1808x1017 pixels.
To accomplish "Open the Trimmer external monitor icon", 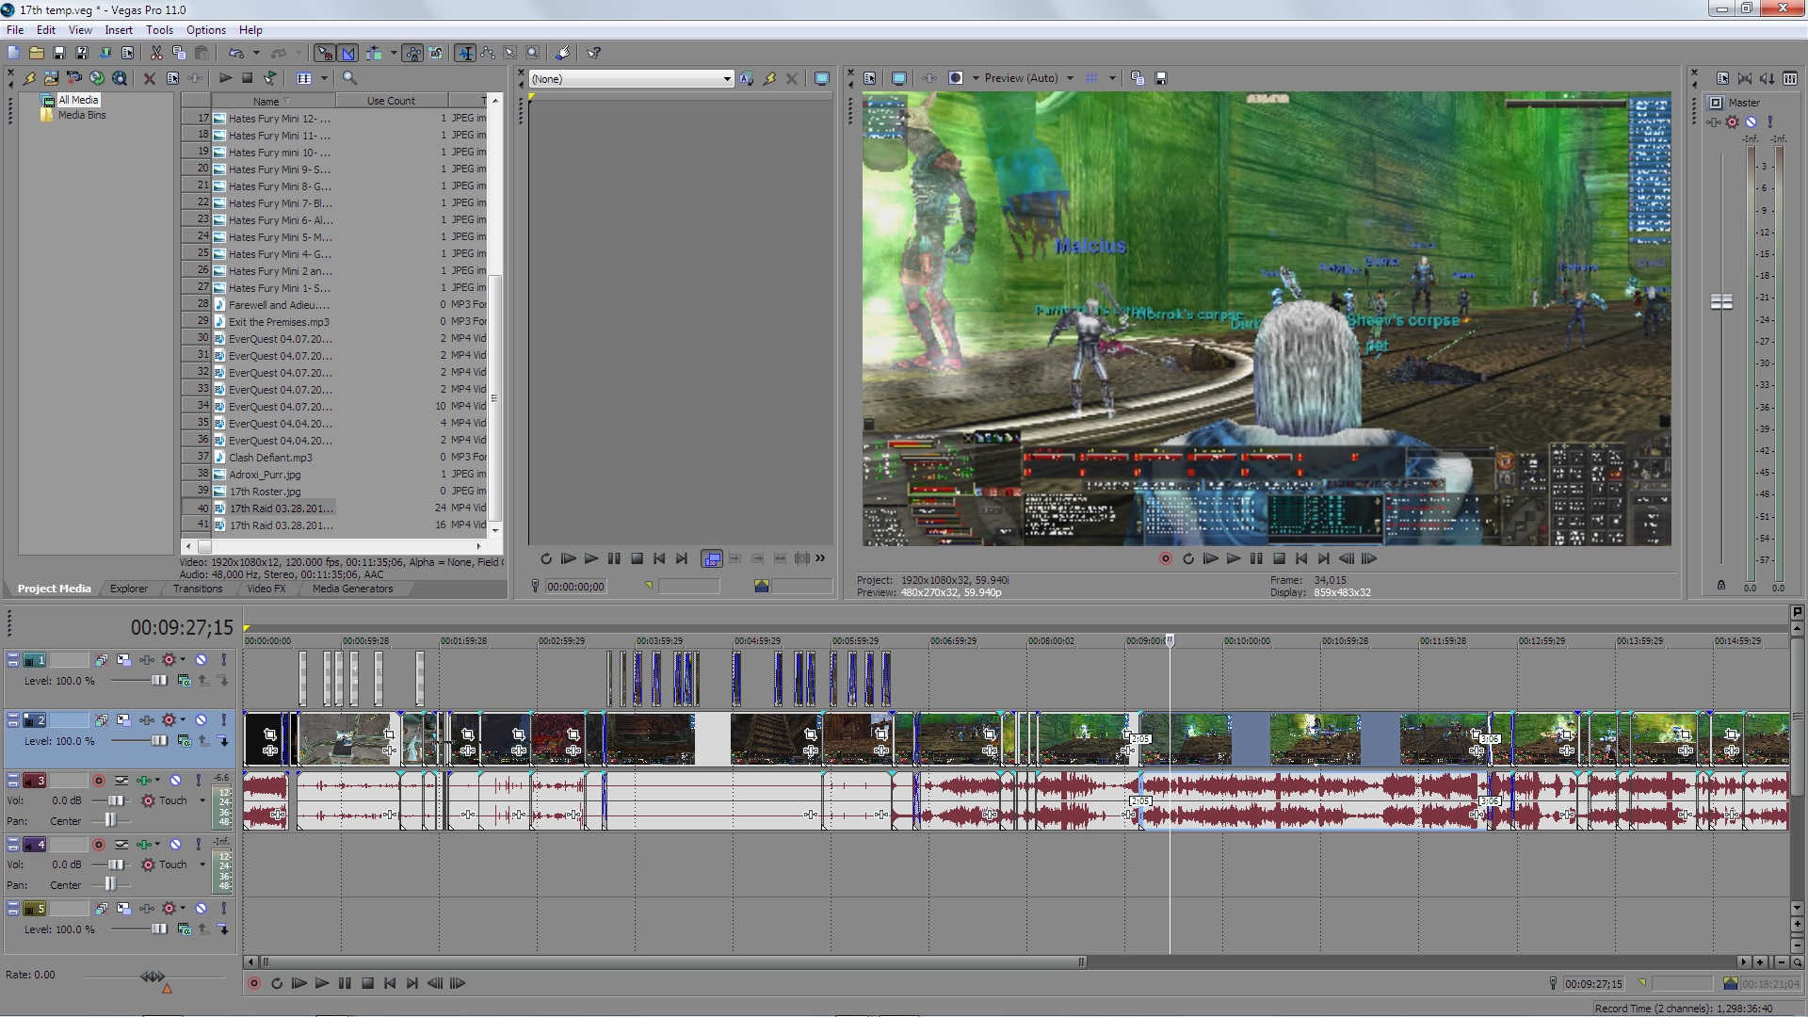I will tap(822, 78).
